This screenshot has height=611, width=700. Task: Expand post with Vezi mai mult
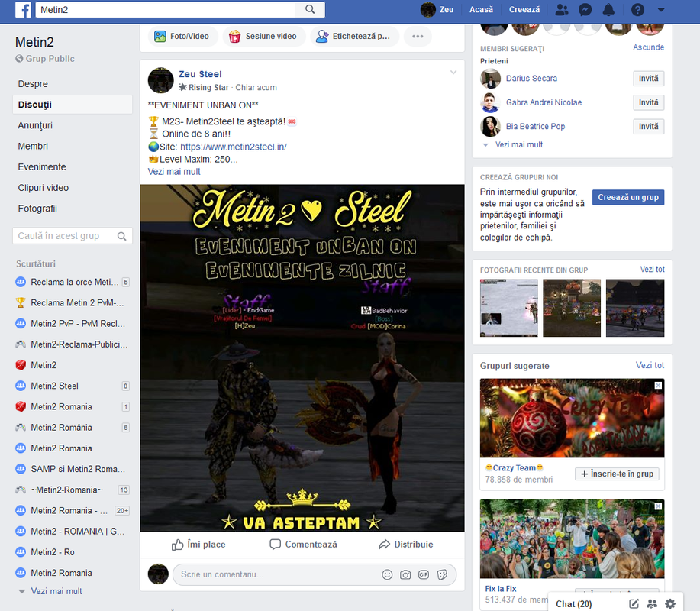tap(174, 172)
